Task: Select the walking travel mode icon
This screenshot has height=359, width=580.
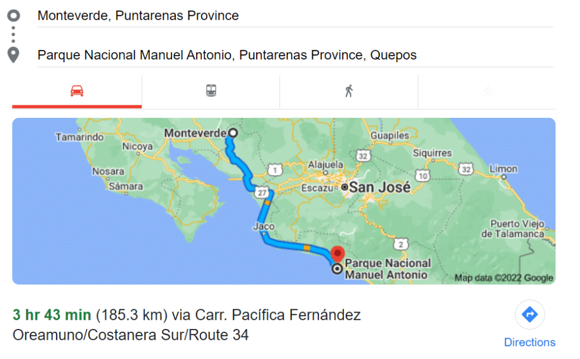Action: point(349,89)
